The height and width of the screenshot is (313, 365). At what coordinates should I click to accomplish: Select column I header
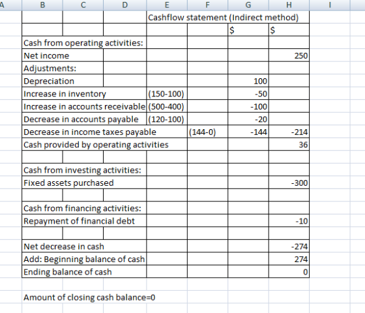[330, 5]
